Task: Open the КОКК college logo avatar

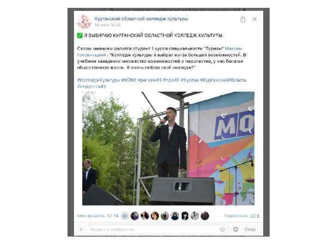Action: pos(84,22)
